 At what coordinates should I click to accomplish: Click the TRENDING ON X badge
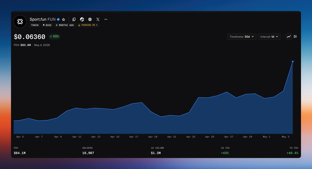(x=88, y=25)
